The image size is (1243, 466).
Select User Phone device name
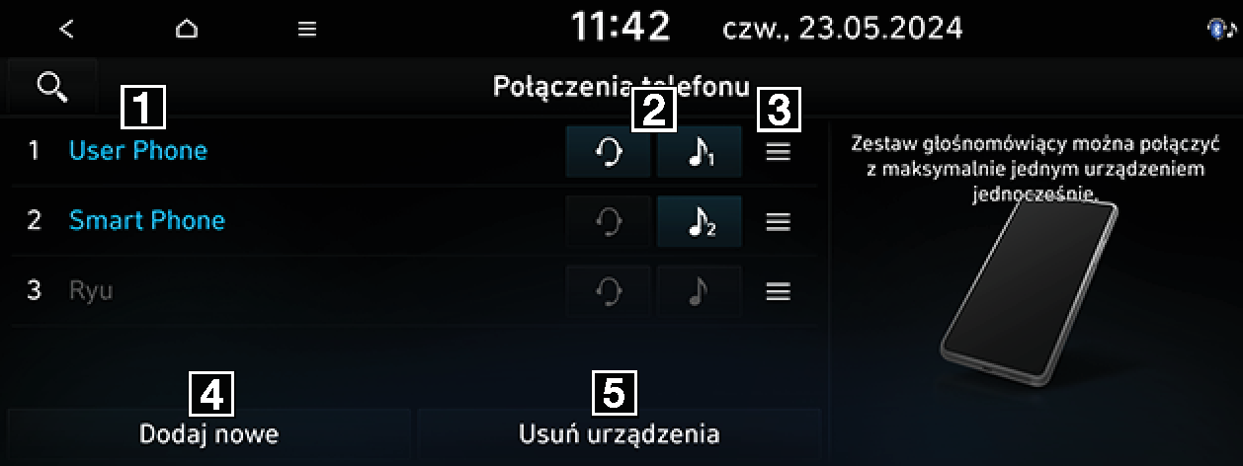138,151
